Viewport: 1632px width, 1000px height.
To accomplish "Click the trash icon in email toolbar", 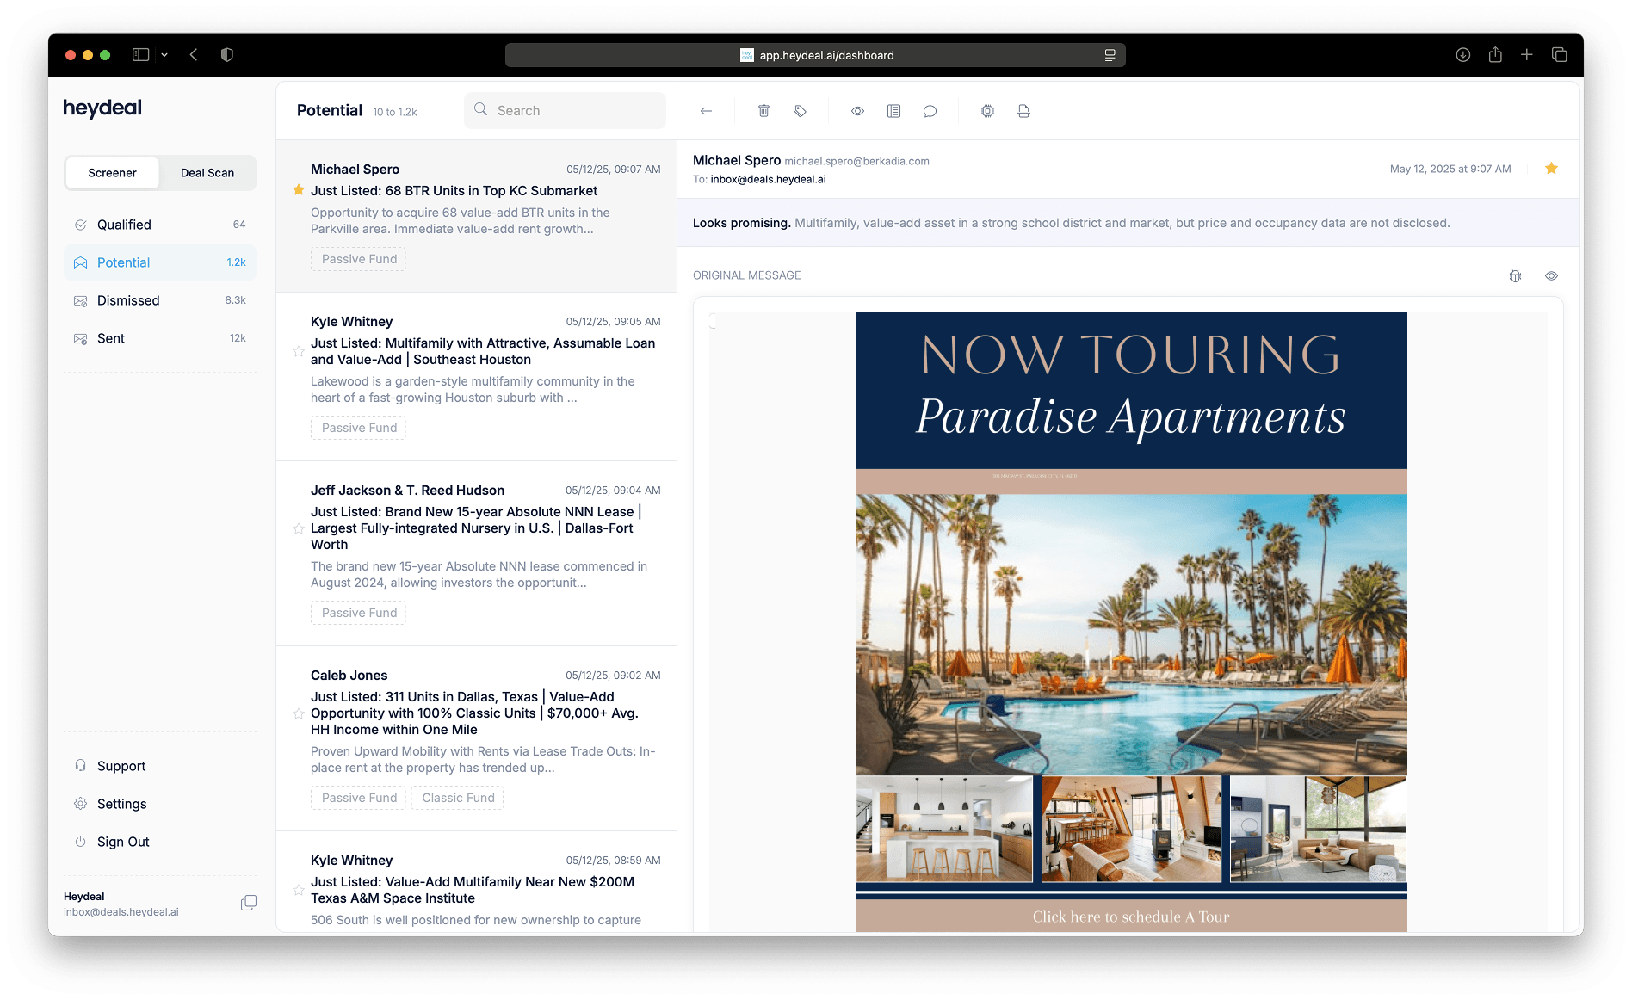I will click(x=763, y=111).
